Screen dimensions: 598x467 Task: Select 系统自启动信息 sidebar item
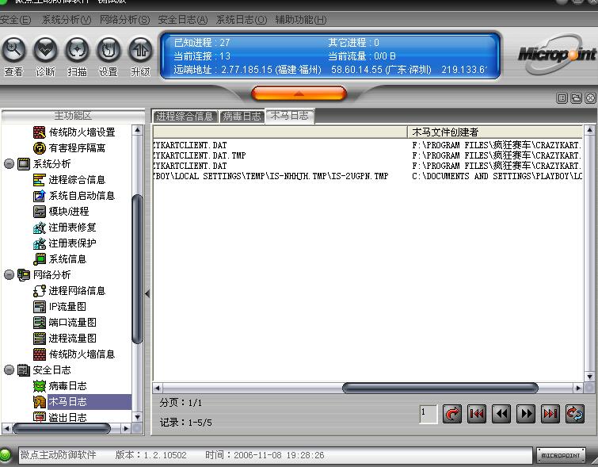tap(74, 196)
